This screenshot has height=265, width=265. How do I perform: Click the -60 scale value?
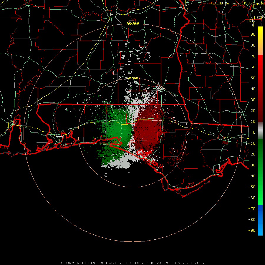252,198
